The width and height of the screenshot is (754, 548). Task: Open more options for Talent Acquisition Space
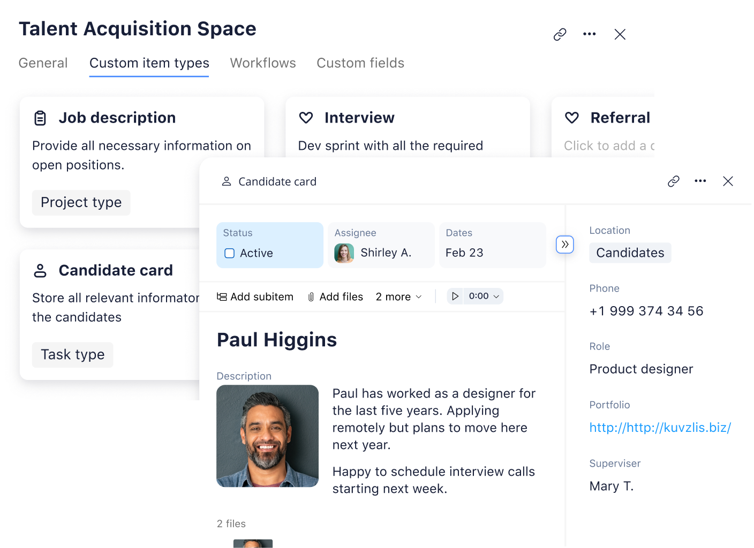tap(589, 34)
